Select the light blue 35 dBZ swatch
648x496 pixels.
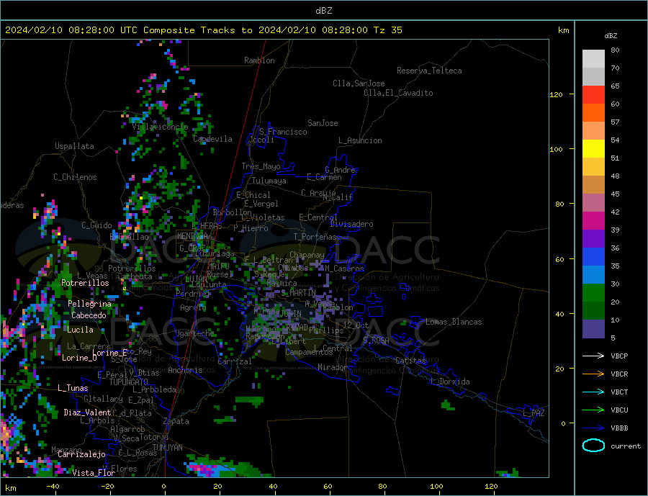[x=593, y=275]
